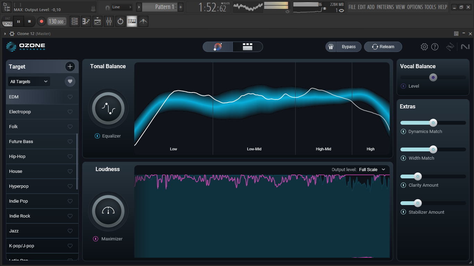Image resolution: width=474 pixels, height=266 pixels.
Task: Open the TOOLS menu
Action: pyautogui.click(x=430, y=7)
